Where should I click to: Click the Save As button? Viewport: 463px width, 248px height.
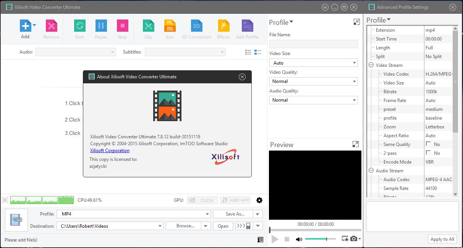(x=234, y=214)
